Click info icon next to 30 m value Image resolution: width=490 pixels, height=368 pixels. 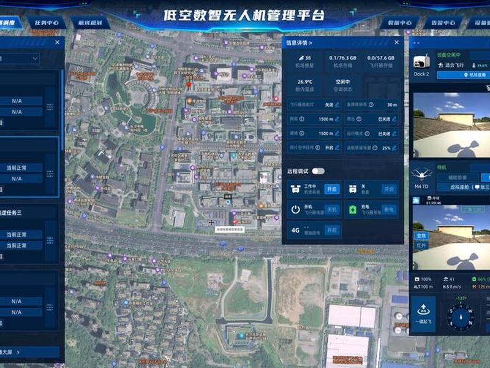[x=371, y=104]
